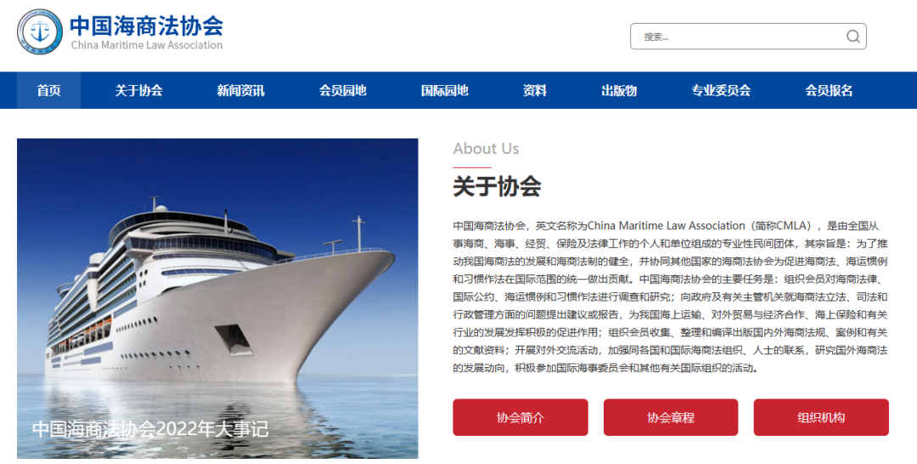Viewport: 917px width, 464px height.
Task: Navigate to 专业委员会 menu item
Action: pos(721,90)
